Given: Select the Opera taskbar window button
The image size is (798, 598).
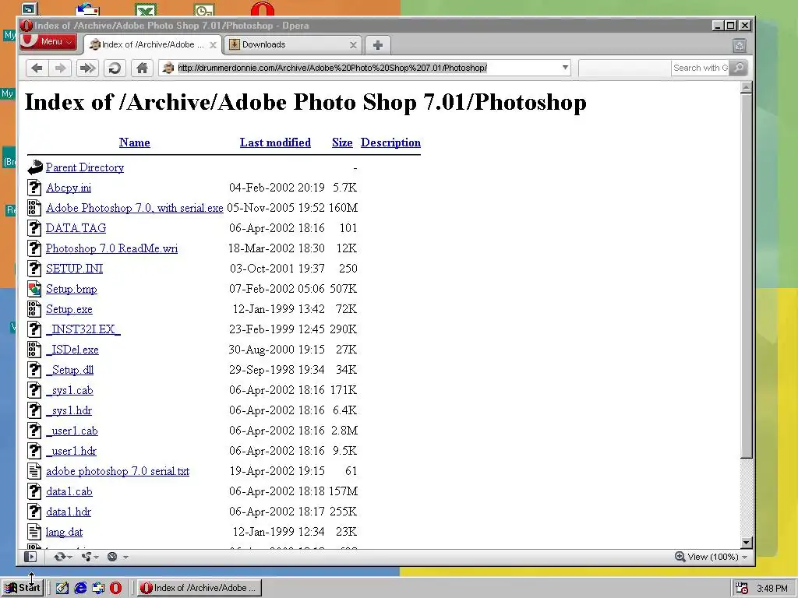Looking at the screenshot, I should [x=199, y=588].
